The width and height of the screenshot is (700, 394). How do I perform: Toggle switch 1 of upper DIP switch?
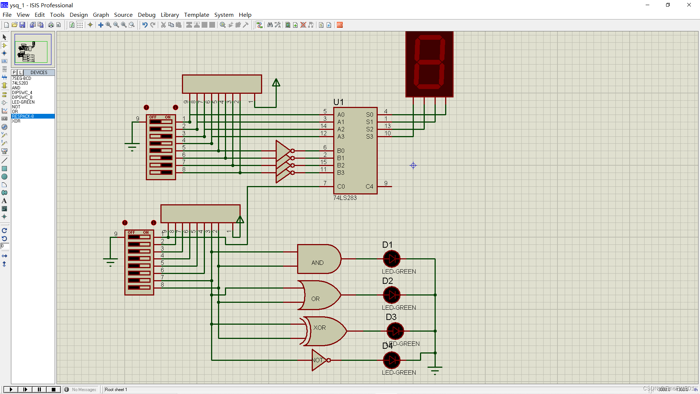click(x=160, y=121)
